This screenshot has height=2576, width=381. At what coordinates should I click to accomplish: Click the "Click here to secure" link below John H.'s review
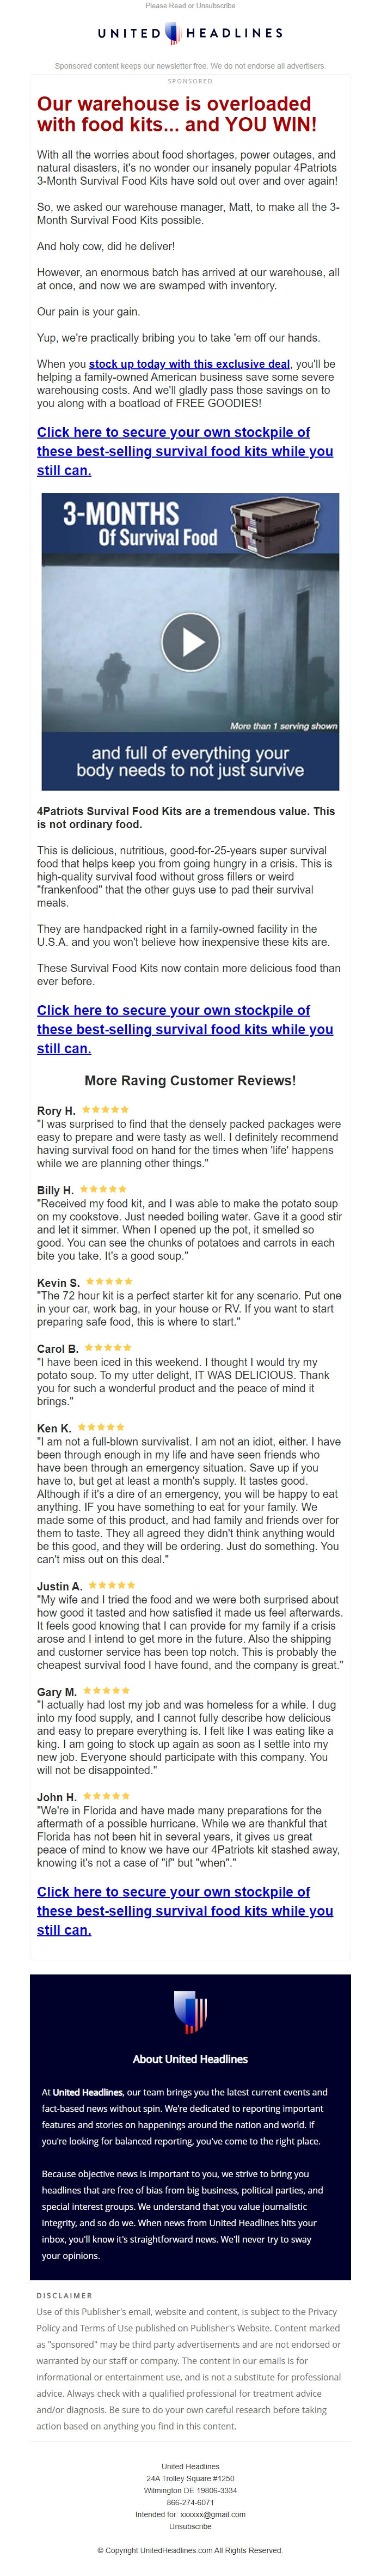[185, 1911]
